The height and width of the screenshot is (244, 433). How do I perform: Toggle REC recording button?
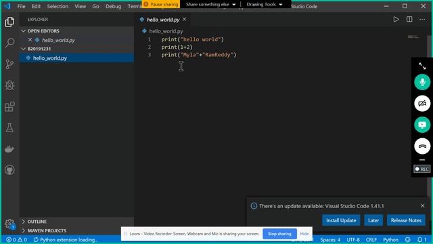(422, 169)
